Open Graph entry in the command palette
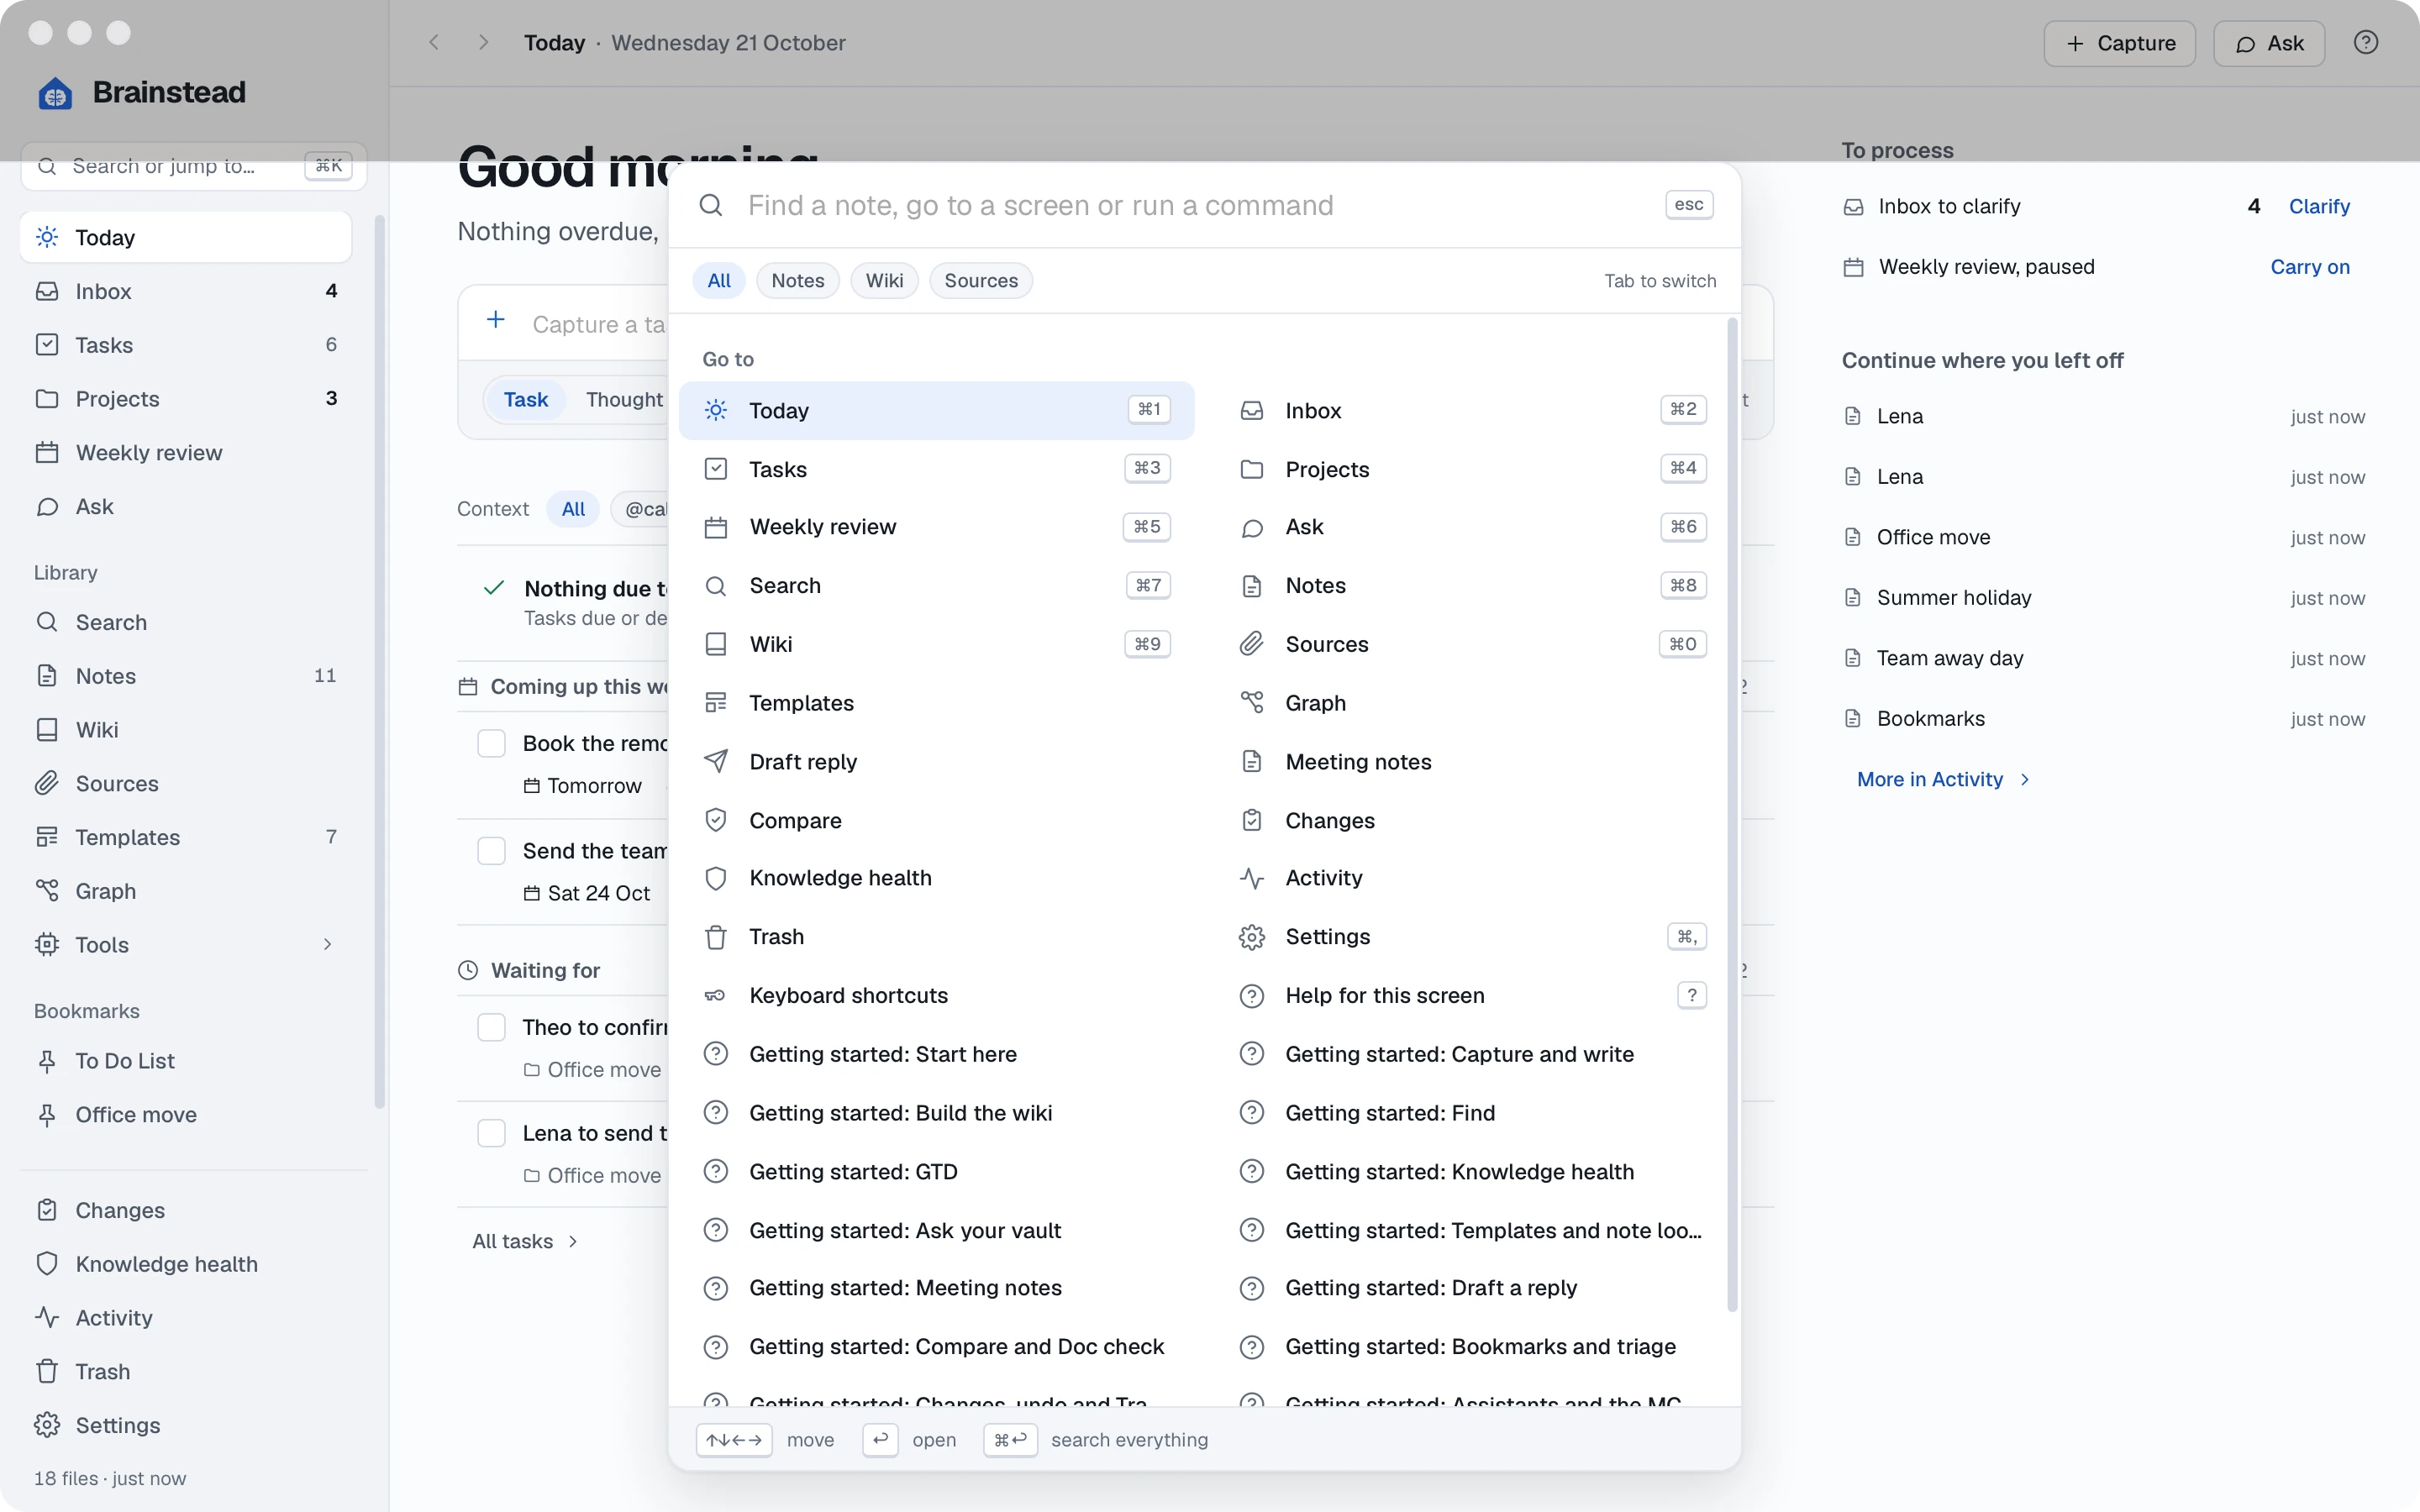Image resolution: width=2420 pixels, height=1512 pixels. point(1472,703)
